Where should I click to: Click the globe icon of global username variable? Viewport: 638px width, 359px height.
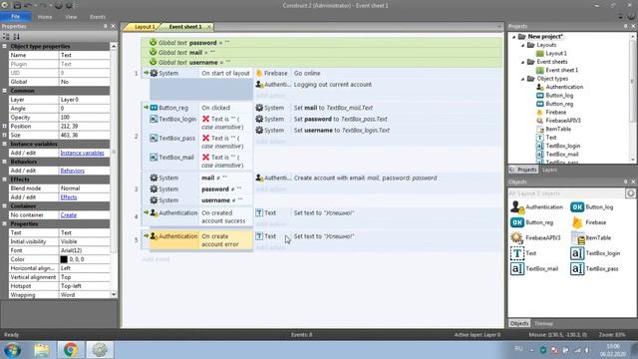(x=153, y=62)
